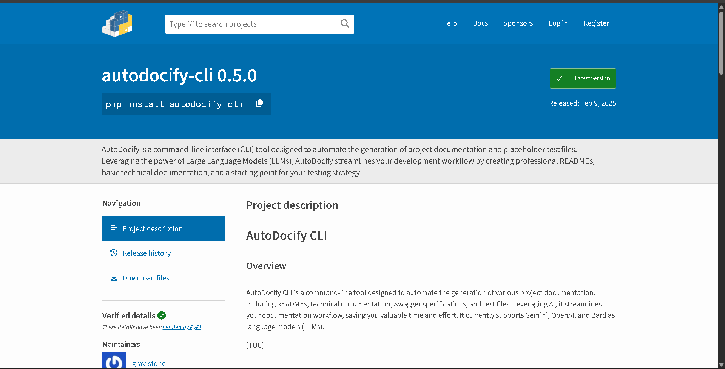Image resolution: width=725 pixels, height=369 pixels.
Task: Copy the pip install command via the copy icon
Action: click(x=259, y=103)
